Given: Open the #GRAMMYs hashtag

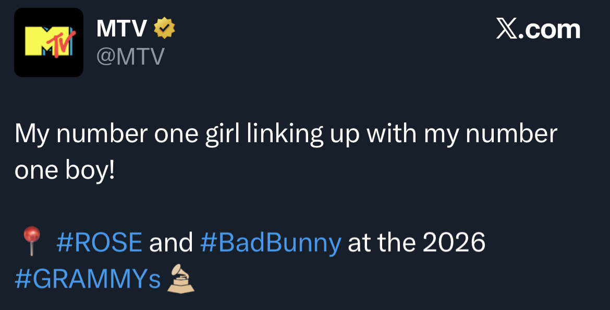Looking at the screenshot, I should click(88, 279).
